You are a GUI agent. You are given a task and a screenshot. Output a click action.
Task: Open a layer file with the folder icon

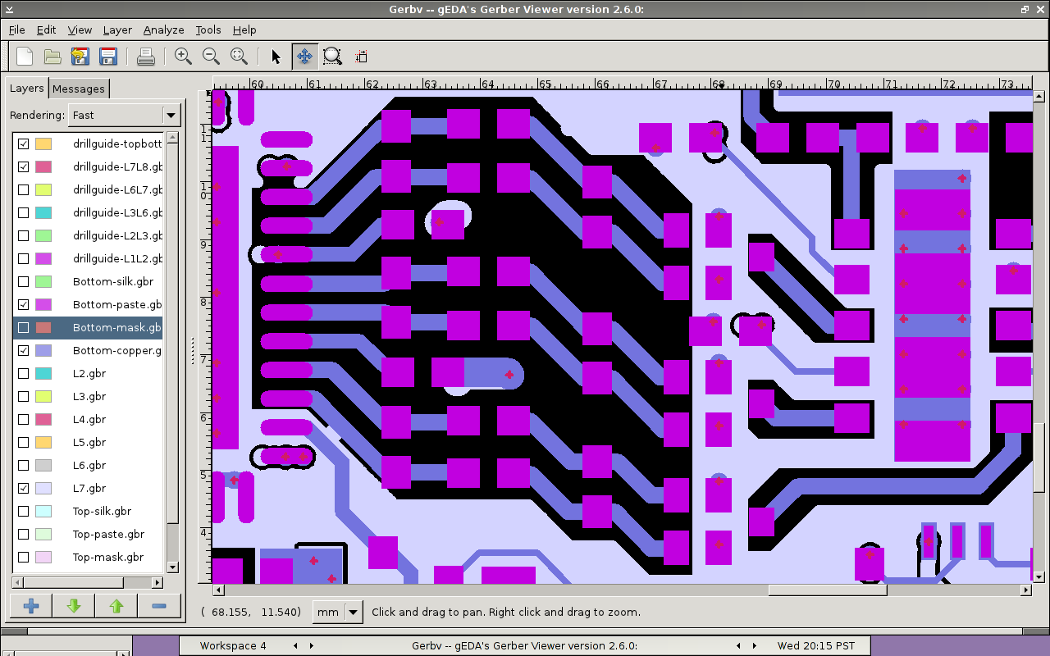pyautogui.click(x=52, y=57)
